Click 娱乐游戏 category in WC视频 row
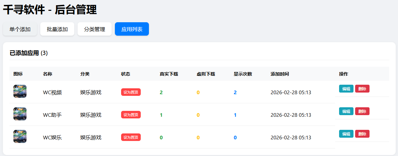 [91, 92]
